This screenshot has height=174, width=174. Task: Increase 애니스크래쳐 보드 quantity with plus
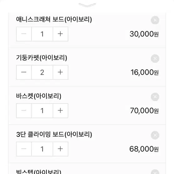tap(61, 34)
